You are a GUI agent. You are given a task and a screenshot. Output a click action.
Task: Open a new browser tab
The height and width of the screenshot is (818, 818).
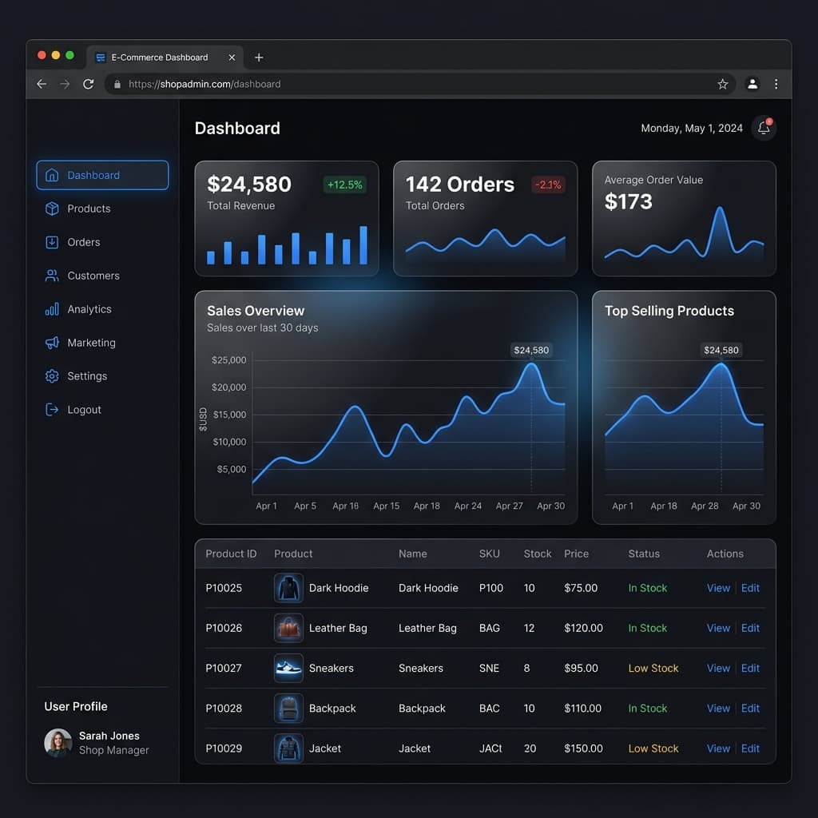(x=259, y=57)
